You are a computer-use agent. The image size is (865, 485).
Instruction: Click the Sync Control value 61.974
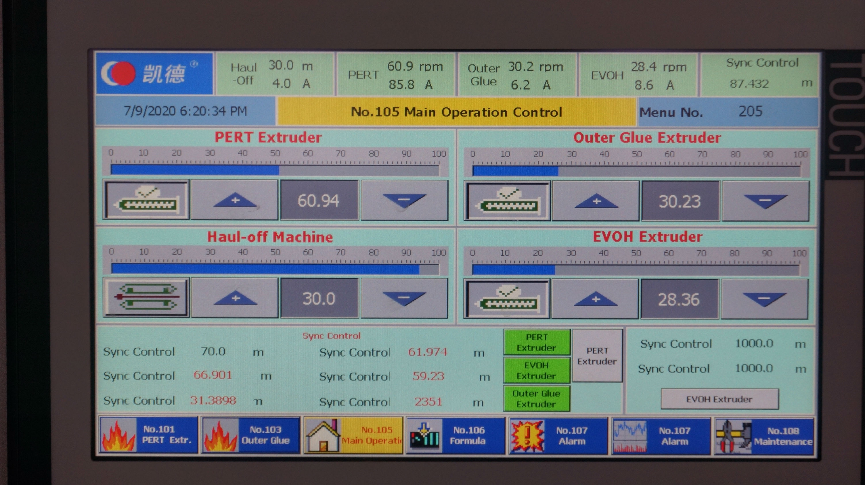pyautogui.click(x=428, y=352)
